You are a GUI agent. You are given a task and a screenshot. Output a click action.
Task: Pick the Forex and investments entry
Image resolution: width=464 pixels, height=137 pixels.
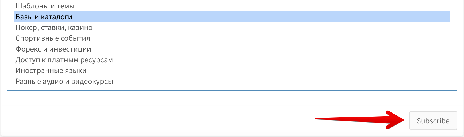coord(53,49)
